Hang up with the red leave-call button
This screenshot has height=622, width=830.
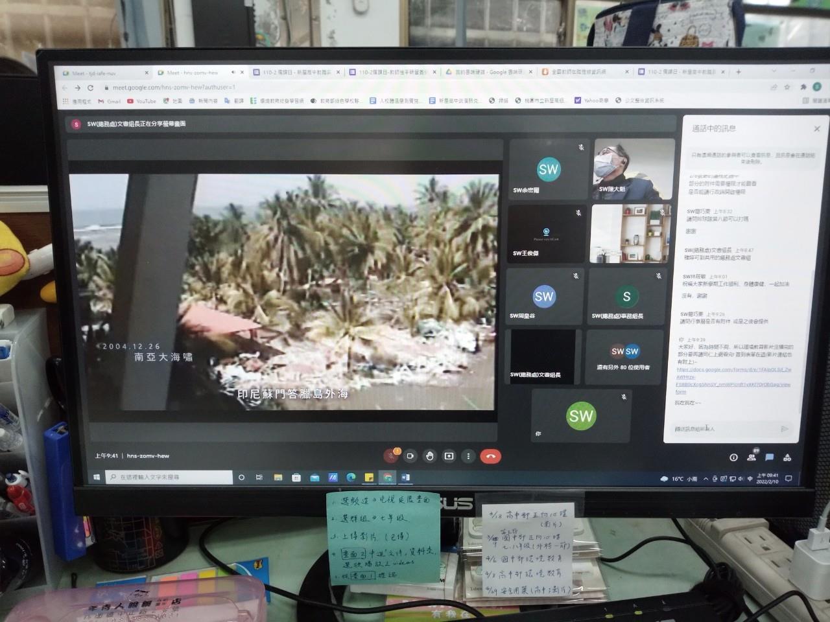click(491, 456)
